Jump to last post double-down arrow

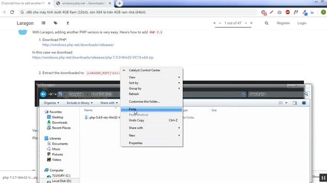point(251,23)
